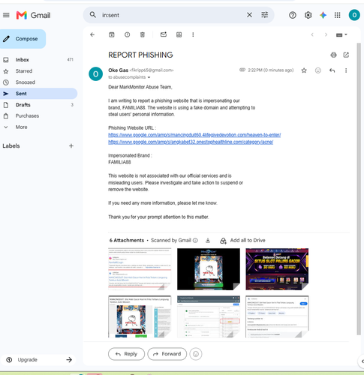Open the Settings gear icon
Image resolution: width=364 pixels, height=375 pixels.
308,15
